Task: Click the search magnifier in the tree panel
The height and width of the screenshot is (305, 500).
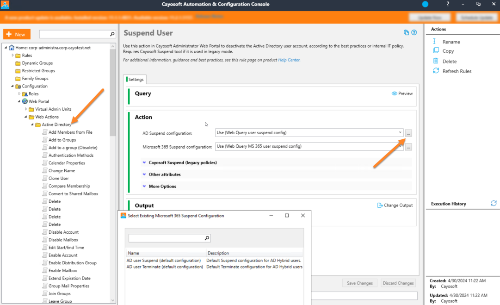Action: click(x=112, y=34)
